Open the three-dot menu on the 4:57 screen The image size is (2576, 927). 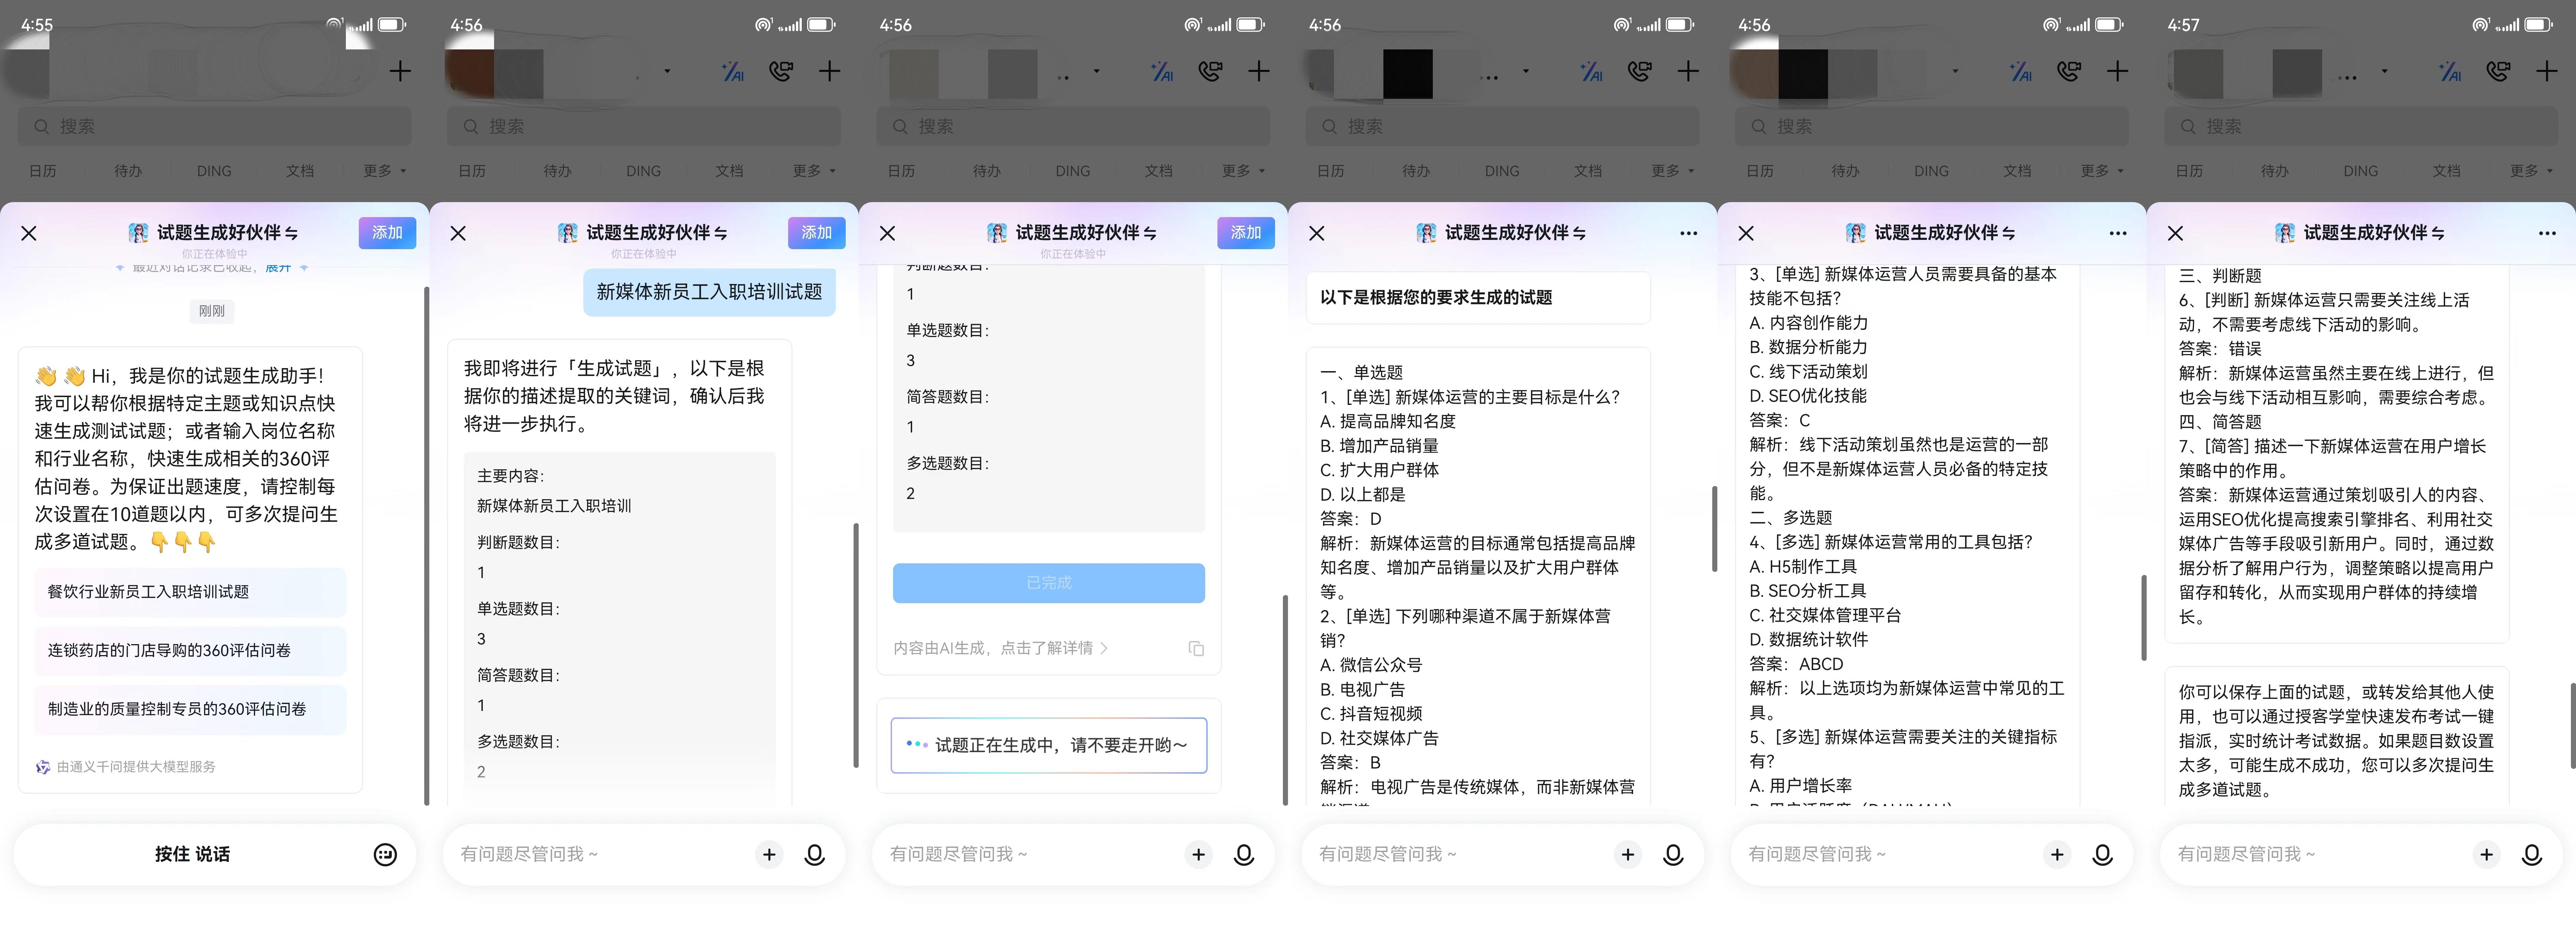click(x=2547, y=233)
